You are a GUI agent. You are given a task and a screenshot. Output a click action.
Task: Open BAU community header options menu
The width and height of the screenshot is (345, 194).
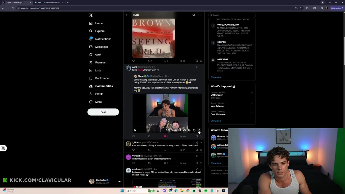[200, 15]
